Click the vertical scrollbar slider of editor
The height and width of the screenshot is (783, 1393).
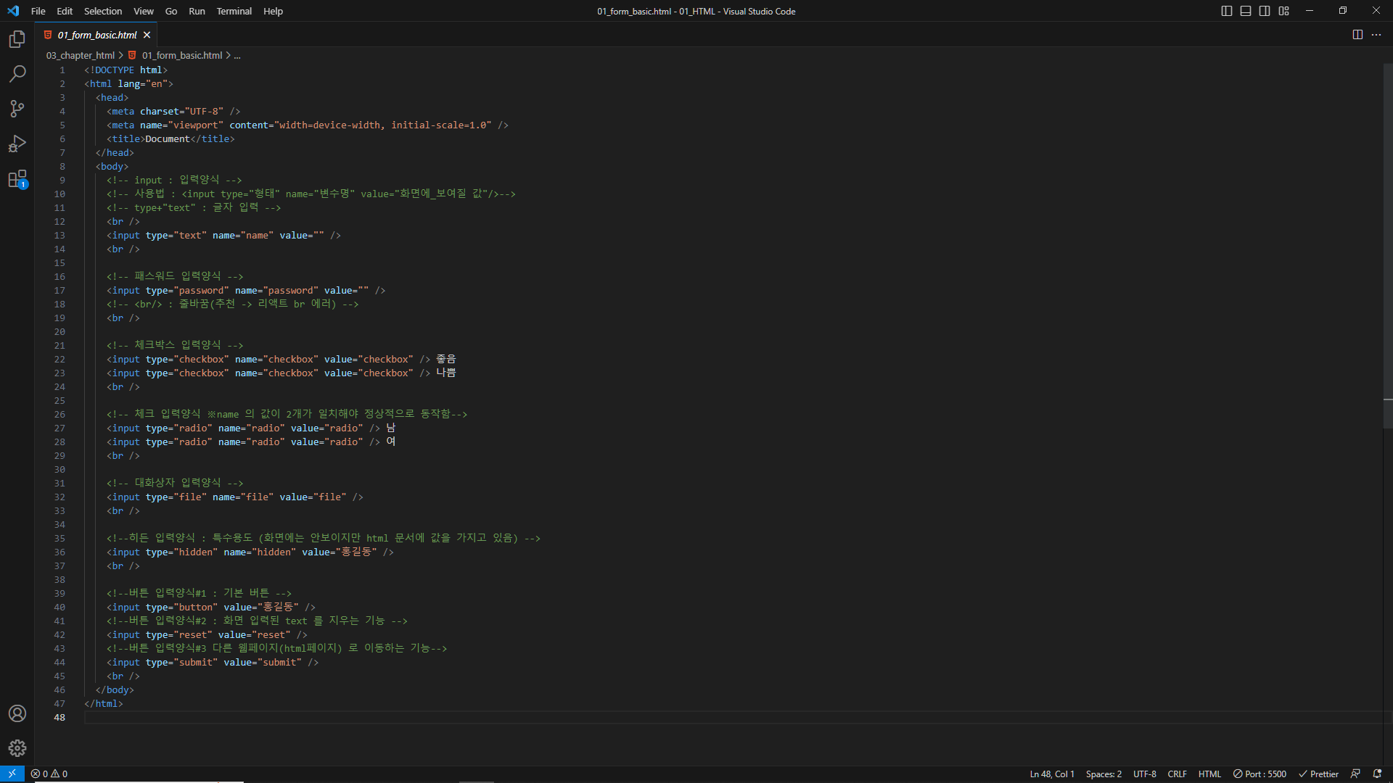[1387, 246]
